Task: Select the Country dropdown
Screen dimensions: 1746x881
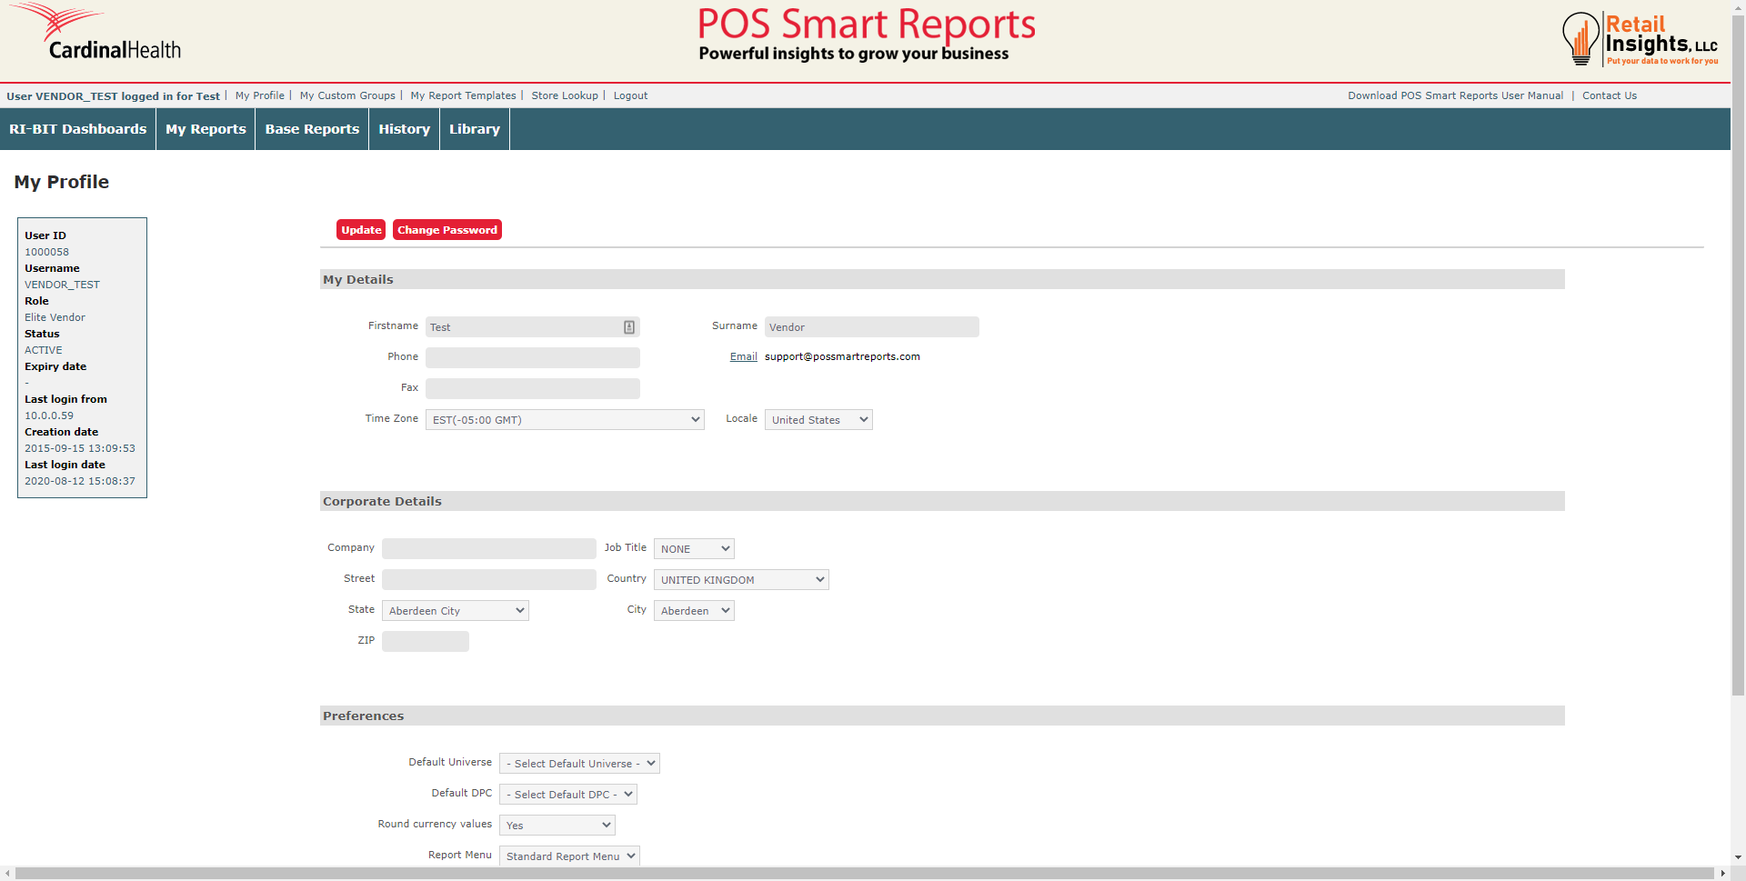Action: 740,580
